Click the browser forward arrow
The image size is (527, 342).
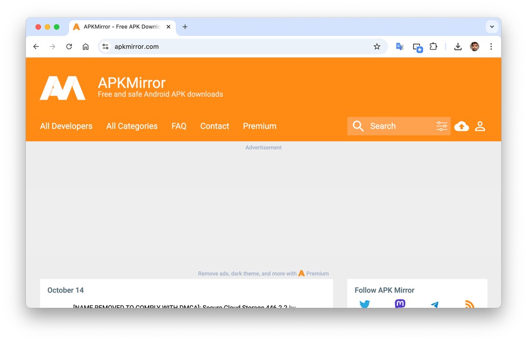tap(52, 46)
